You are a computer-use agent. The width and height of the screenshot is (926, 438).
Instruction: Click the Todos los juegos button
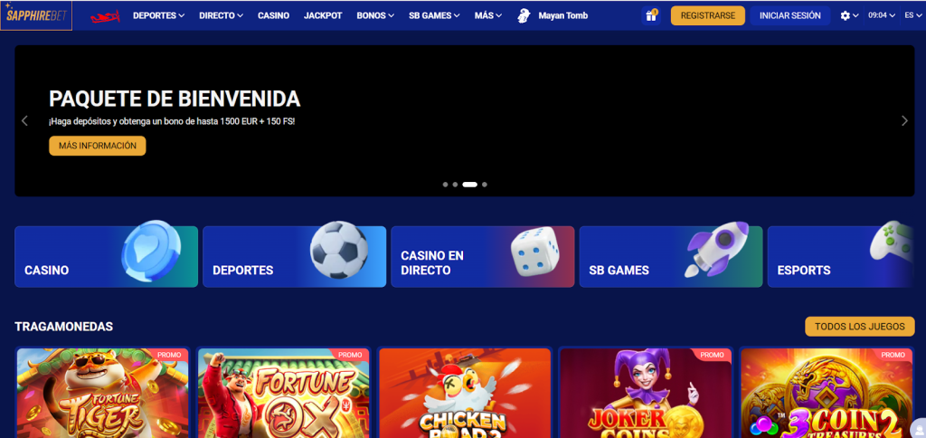[x=859, y=327]
